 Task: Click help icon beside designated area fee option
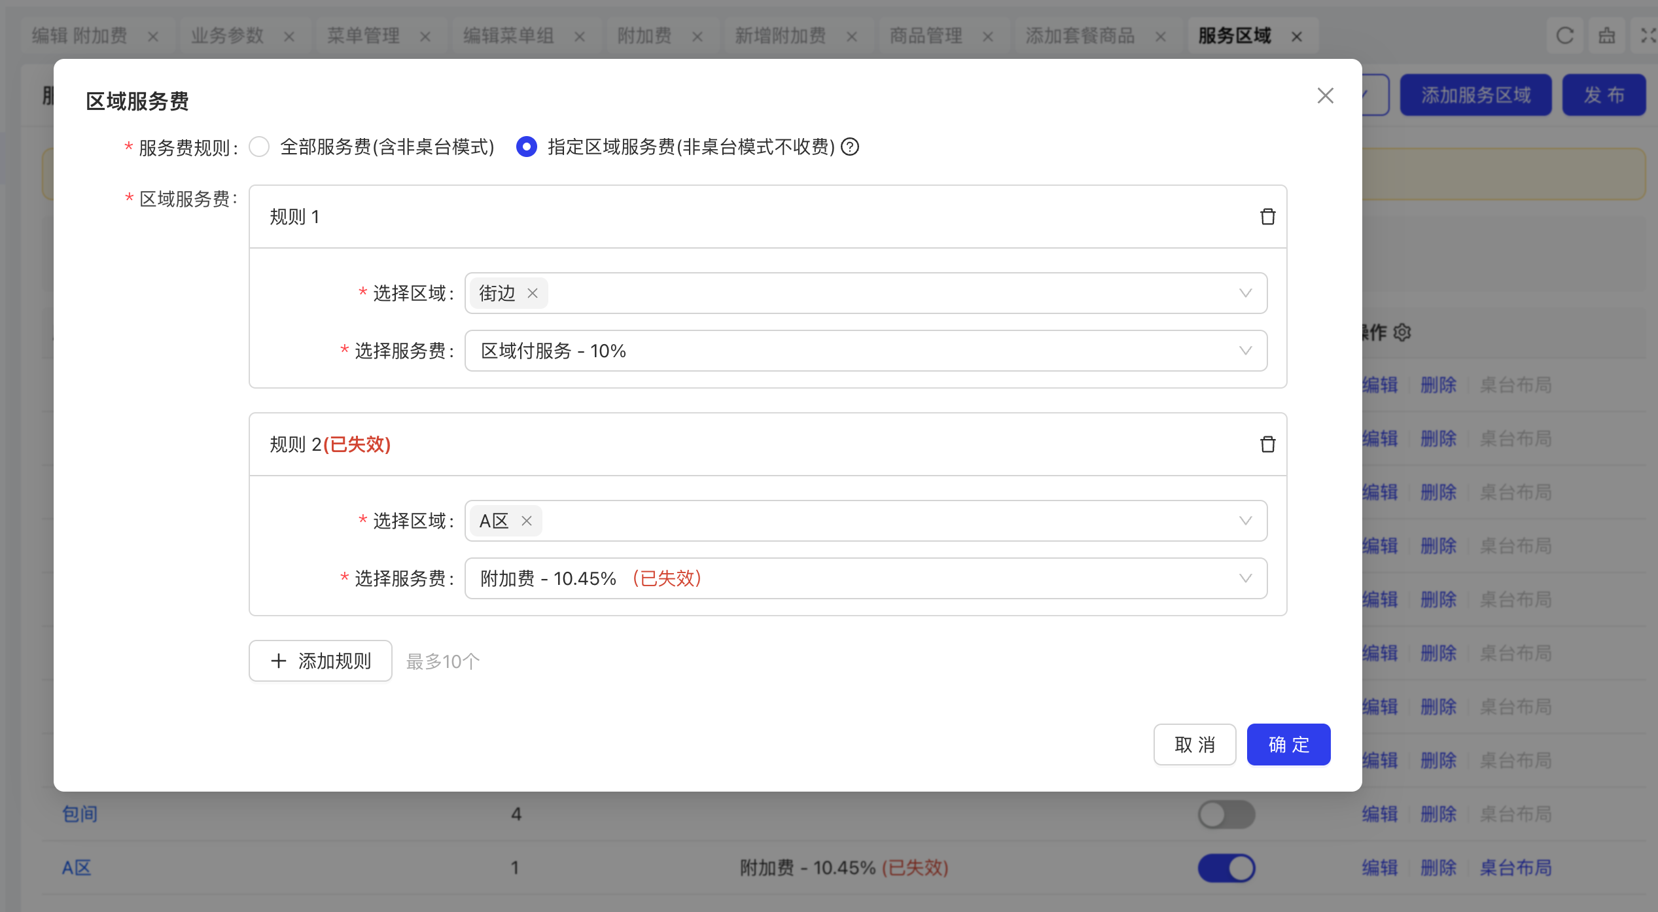(850, 147)
